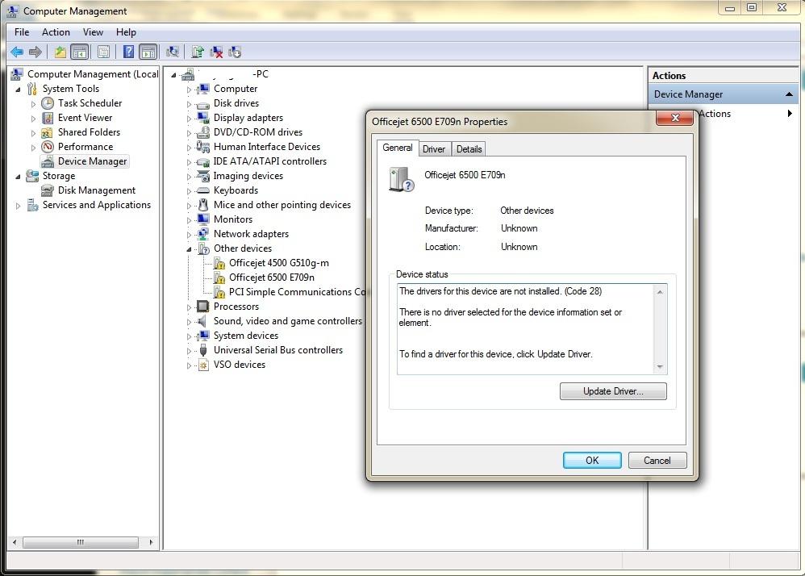Collapse the Other devices tree node

tap(190, 249)
